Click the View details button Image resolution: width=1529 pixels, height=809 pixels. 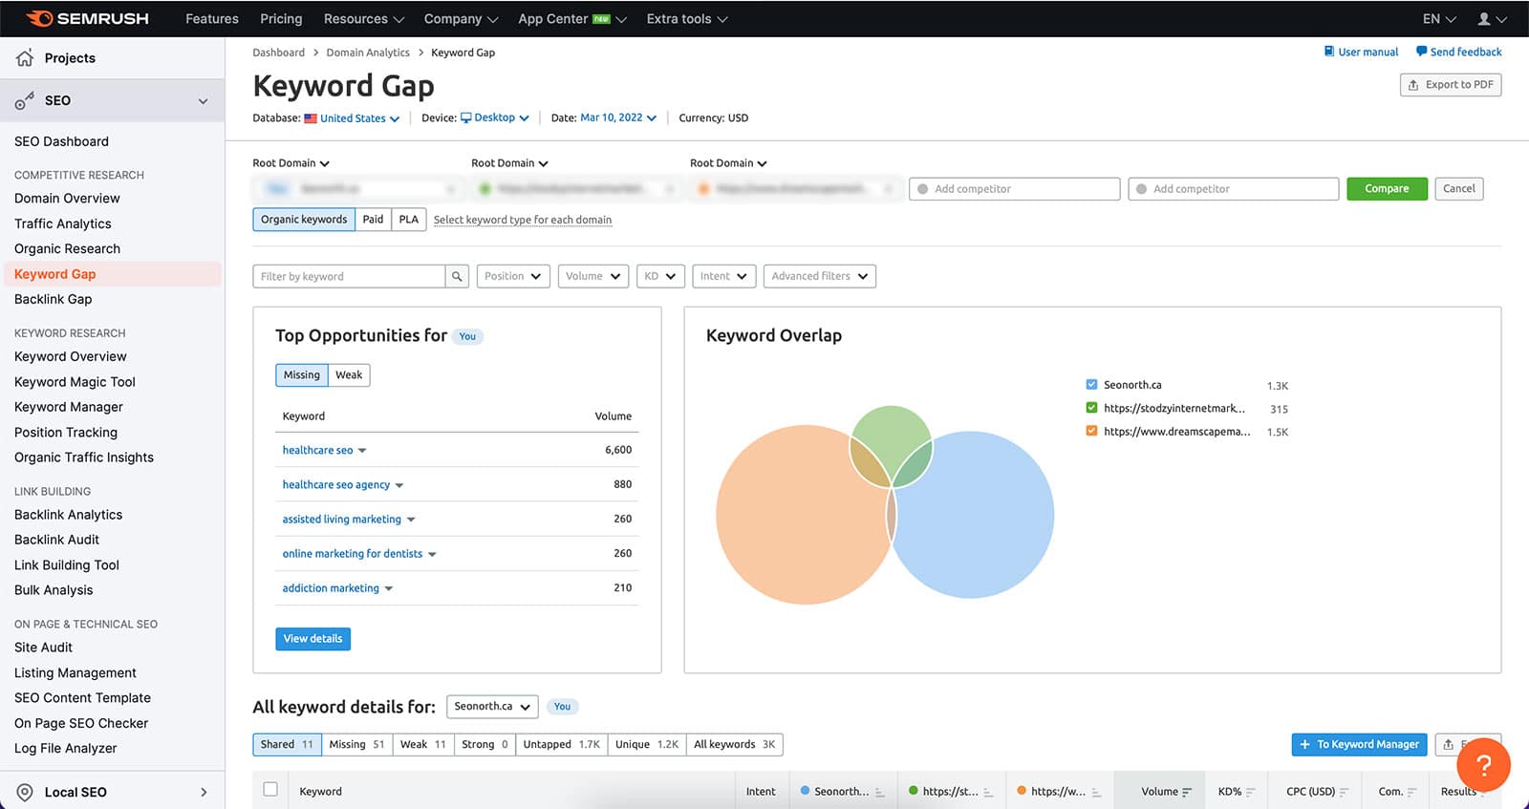pyautogui.click(x=312, y=639)
